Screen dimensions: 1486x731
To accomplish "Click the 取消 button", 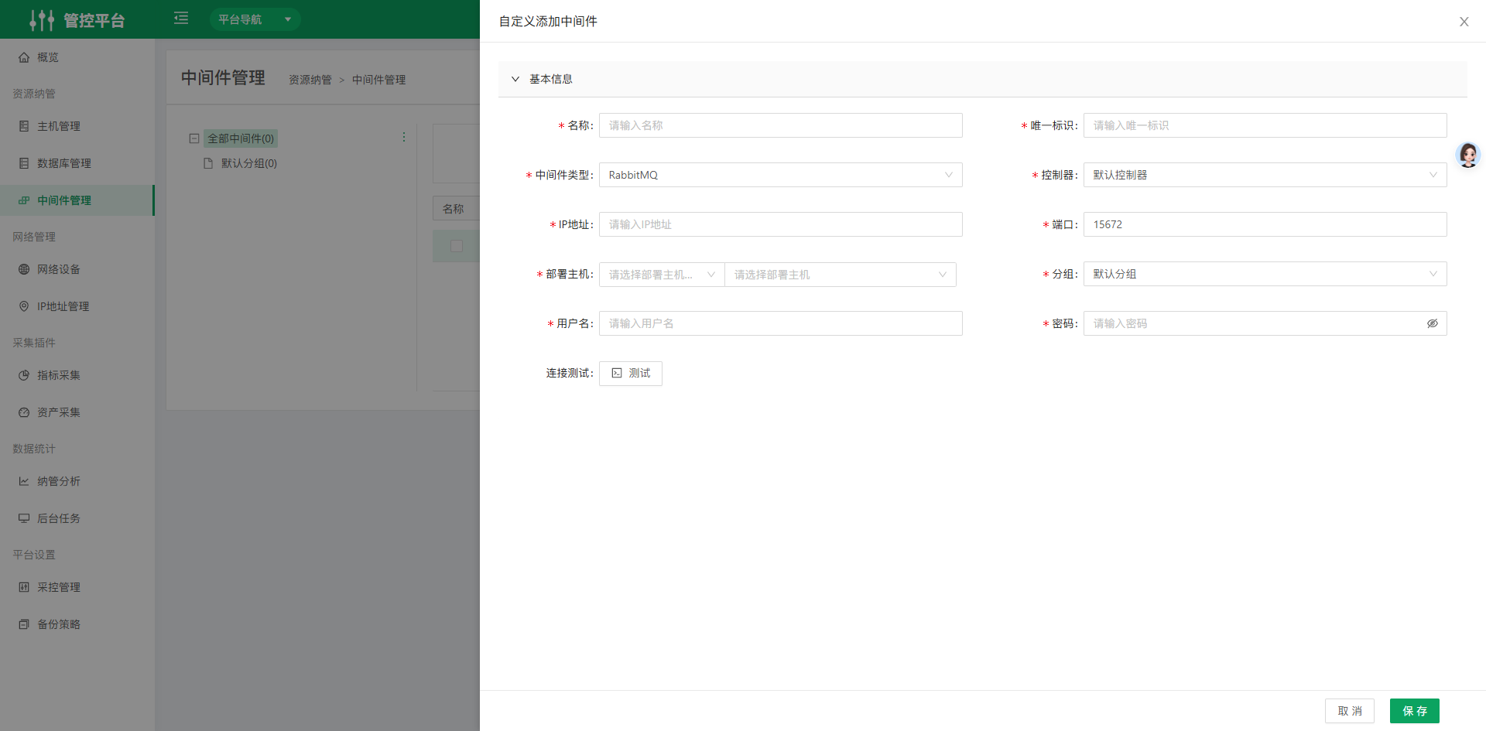I will [1350, 711].
